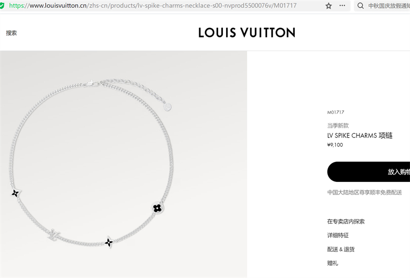Open the 赠礼 gifting section
The image size is (410, 278).
[333, 263]
